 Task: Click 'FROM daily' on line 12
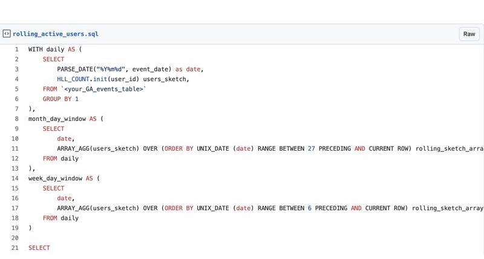(61, 159)
